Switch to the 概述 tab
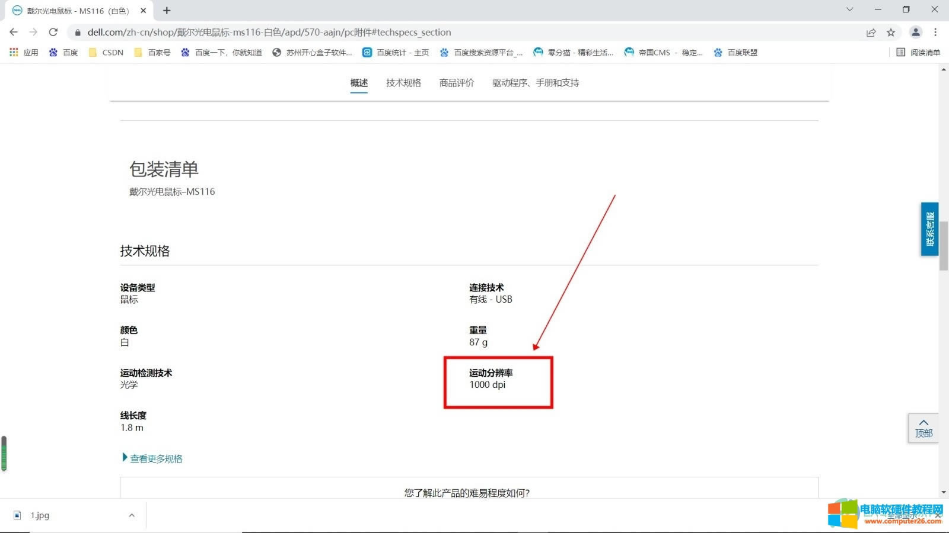949x533 pixels. (359, 83)
